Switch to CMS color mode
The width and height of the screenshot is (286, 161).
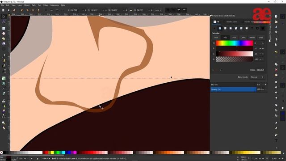point(261,38)
